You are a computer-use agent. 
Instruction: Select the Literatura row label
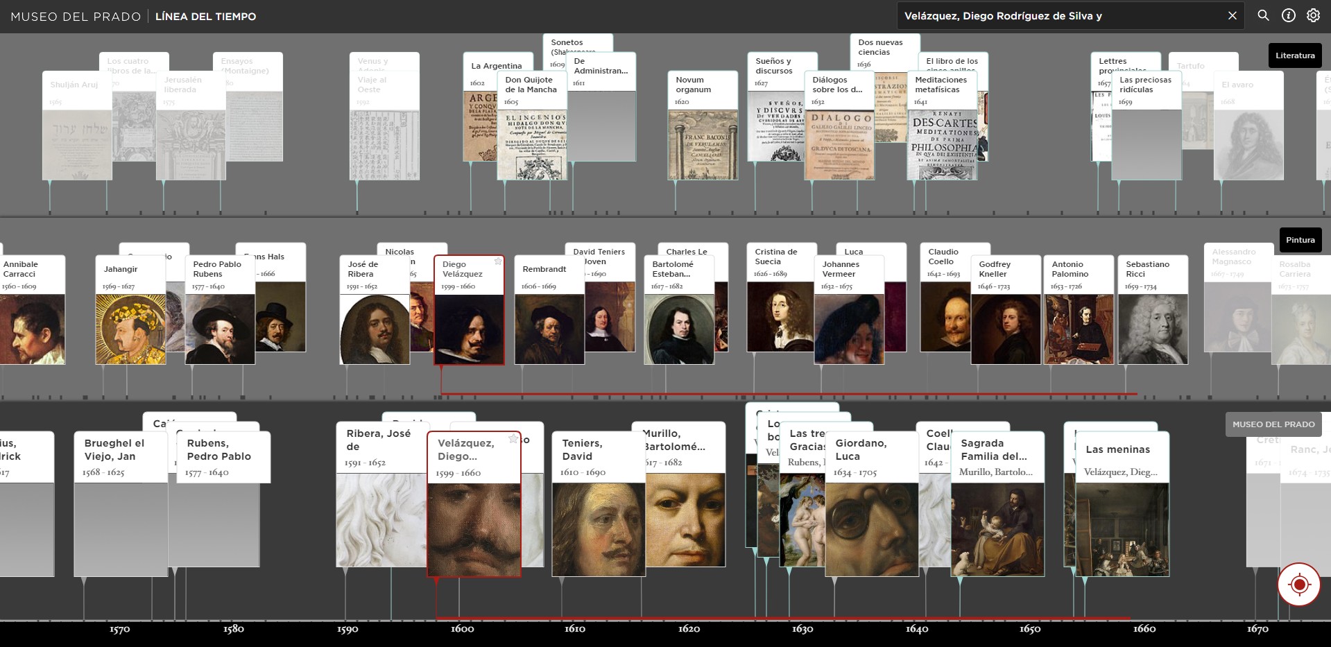pyautogui.click(x=1294, y=55)
